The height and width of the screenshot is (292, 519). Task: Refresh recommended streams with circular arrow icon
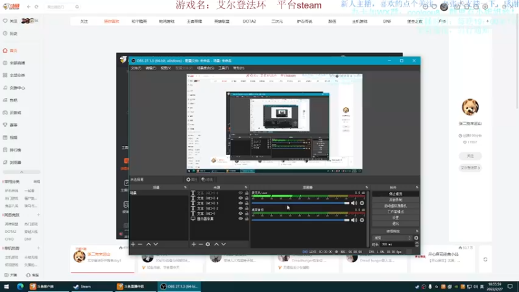coord(485,260)
